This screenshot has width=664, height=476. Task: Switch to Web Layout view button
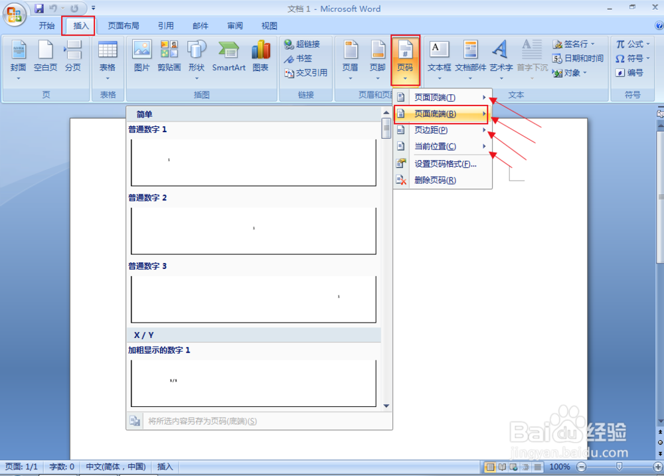click(514, 467)
